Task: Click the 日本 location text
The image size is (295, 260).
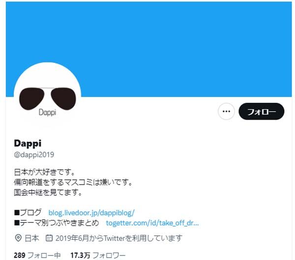Action: pyautogui.click(x=32, y=238)
